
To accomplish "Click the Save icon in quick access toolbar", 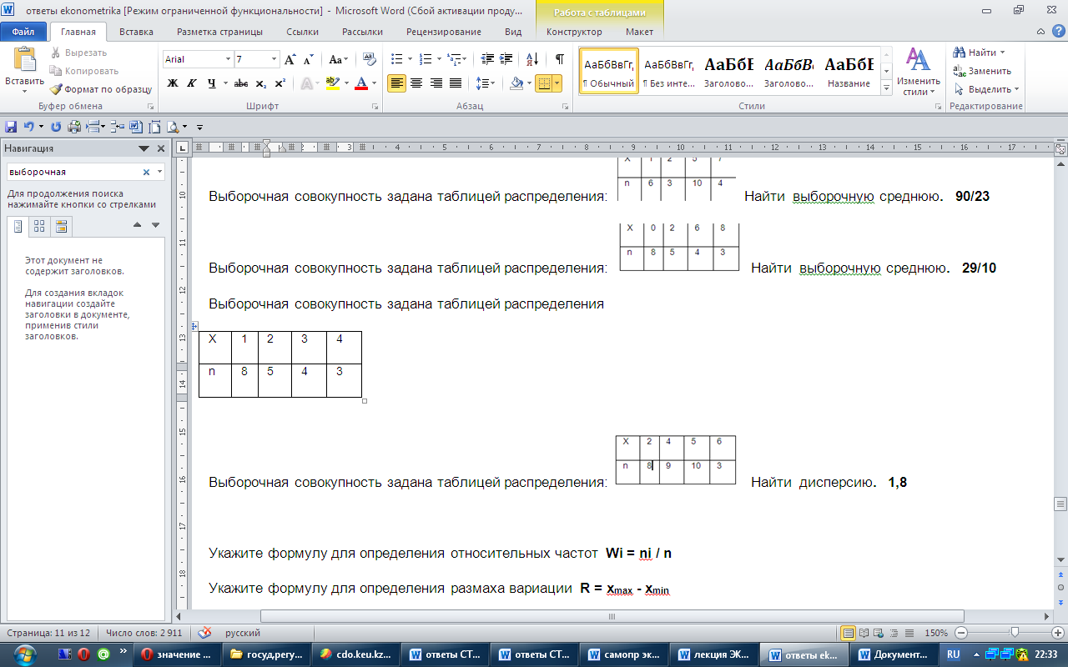I will [x=11, y=127].
